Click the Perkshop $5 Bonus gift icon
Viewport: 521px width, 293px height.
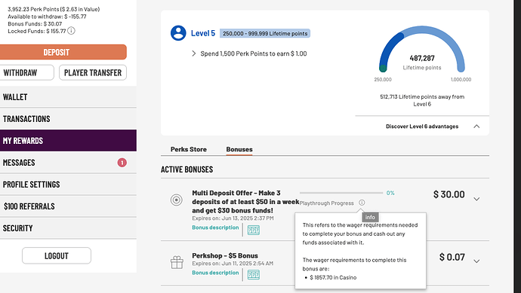click(x=177, y=263)
